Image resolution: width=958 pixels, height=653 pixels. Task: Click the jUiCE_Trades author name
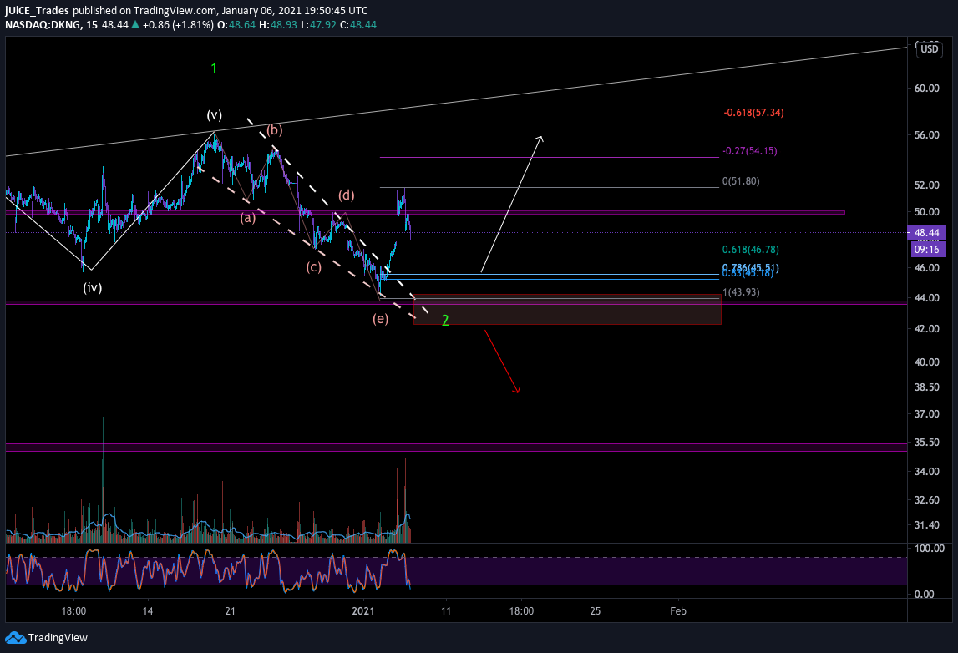click(x=37, y=10)
